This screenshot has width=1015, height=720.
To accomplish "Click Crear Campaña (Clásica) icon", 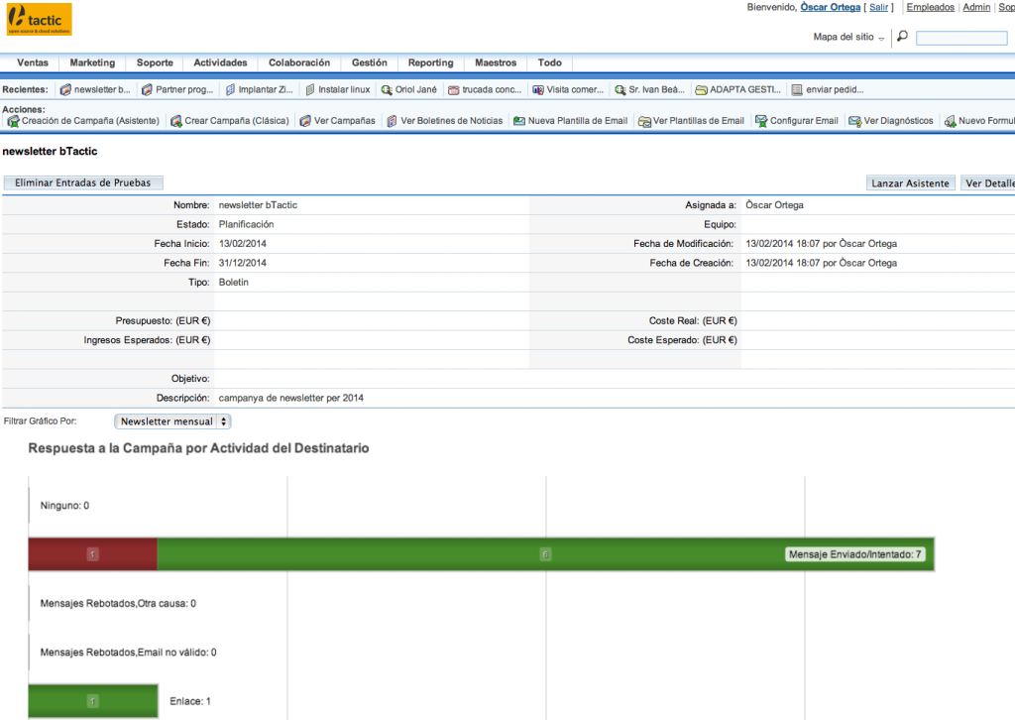I will [176, 121].
